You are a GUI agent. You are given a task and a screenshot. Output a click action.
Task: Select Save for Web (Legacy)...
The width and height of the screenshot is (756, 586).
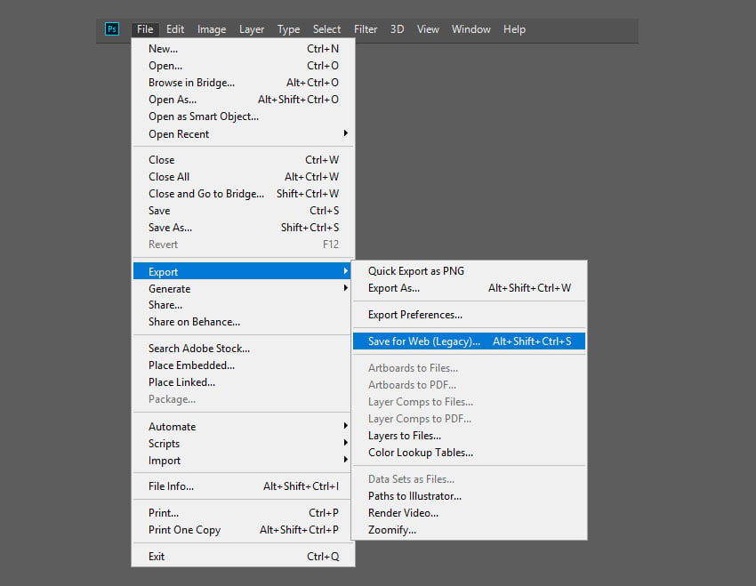[469, 341]
